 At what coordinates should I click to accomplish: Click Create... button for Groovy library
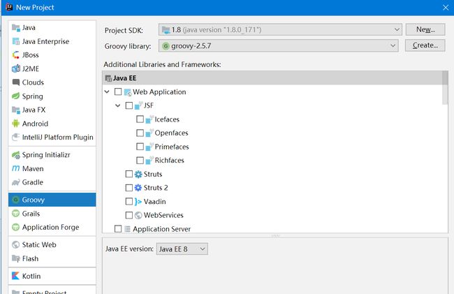[425, 45]
